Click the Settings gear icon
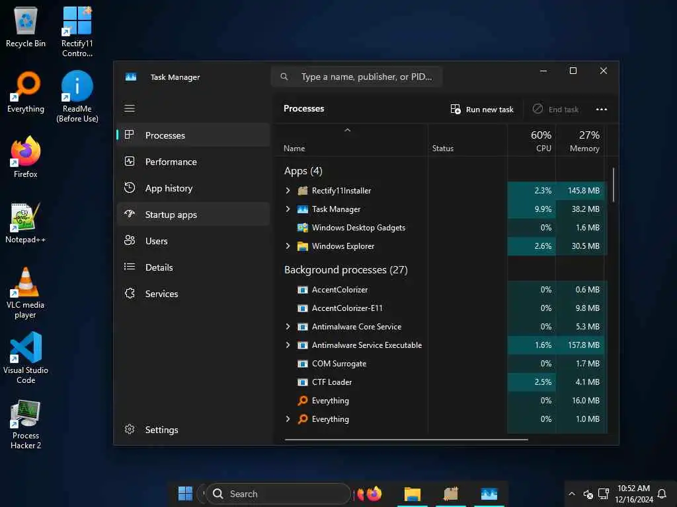The height and width of the screenshot is (507, 677). click(130, 429)
